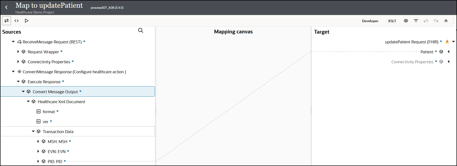Click the ConvertMessage Response action icon
The image size is (457, 166).
tap(19, 72)
